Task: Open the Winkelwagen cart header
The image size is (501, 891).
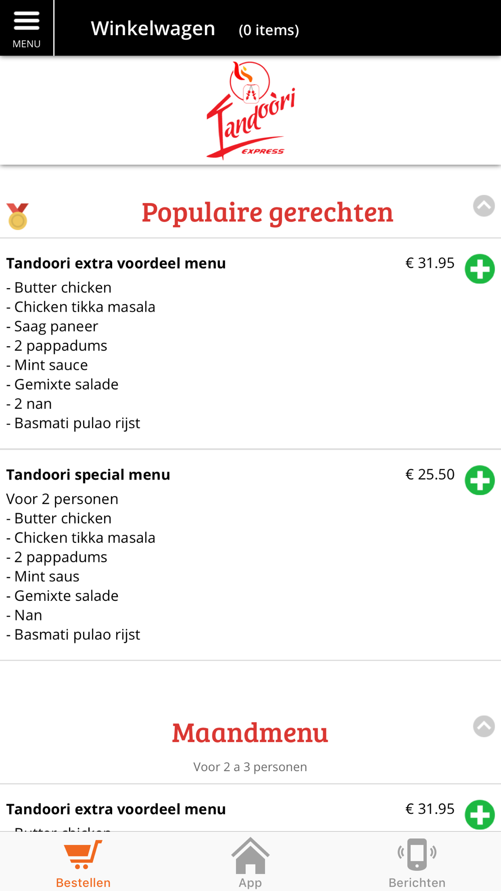Action: click(153, 29)
